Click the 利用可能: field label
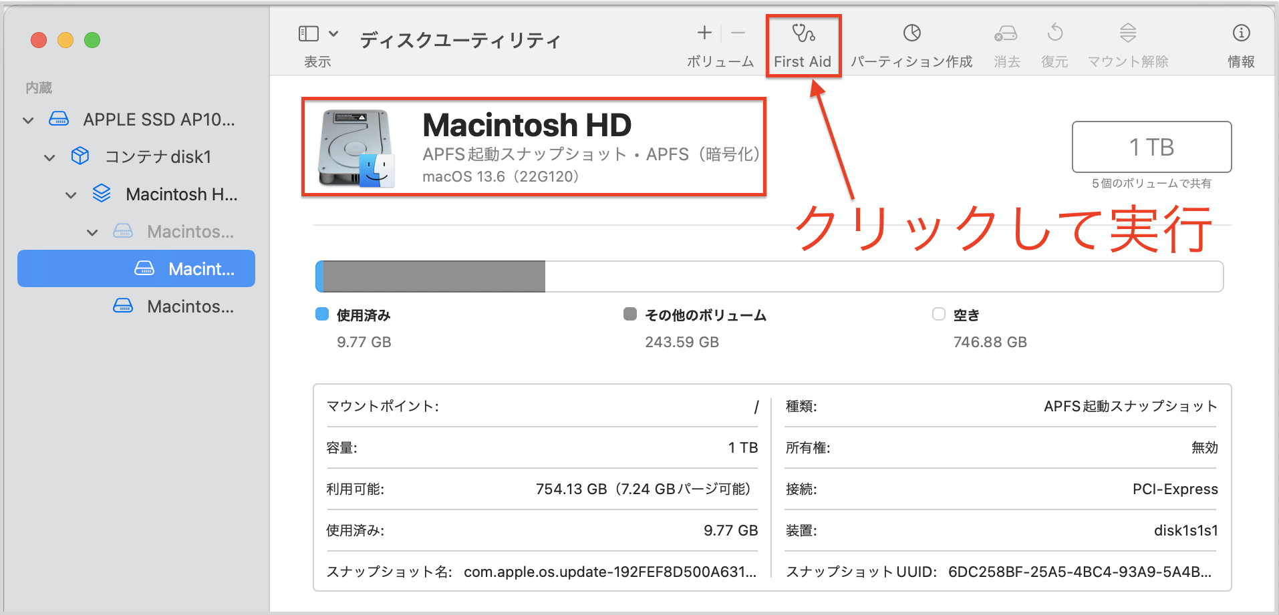Viewport: 1279px width, 615px height. tap(356, 489)
